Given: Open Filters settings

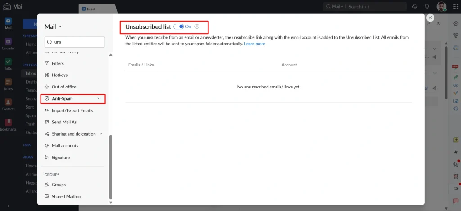Looking at the screenshot, I should 58,63.
